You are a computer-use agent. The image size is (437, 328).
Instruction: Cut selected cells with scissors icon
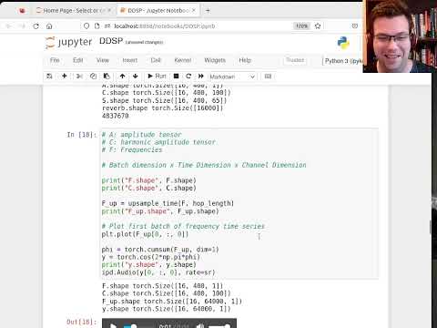pos(79,77)
